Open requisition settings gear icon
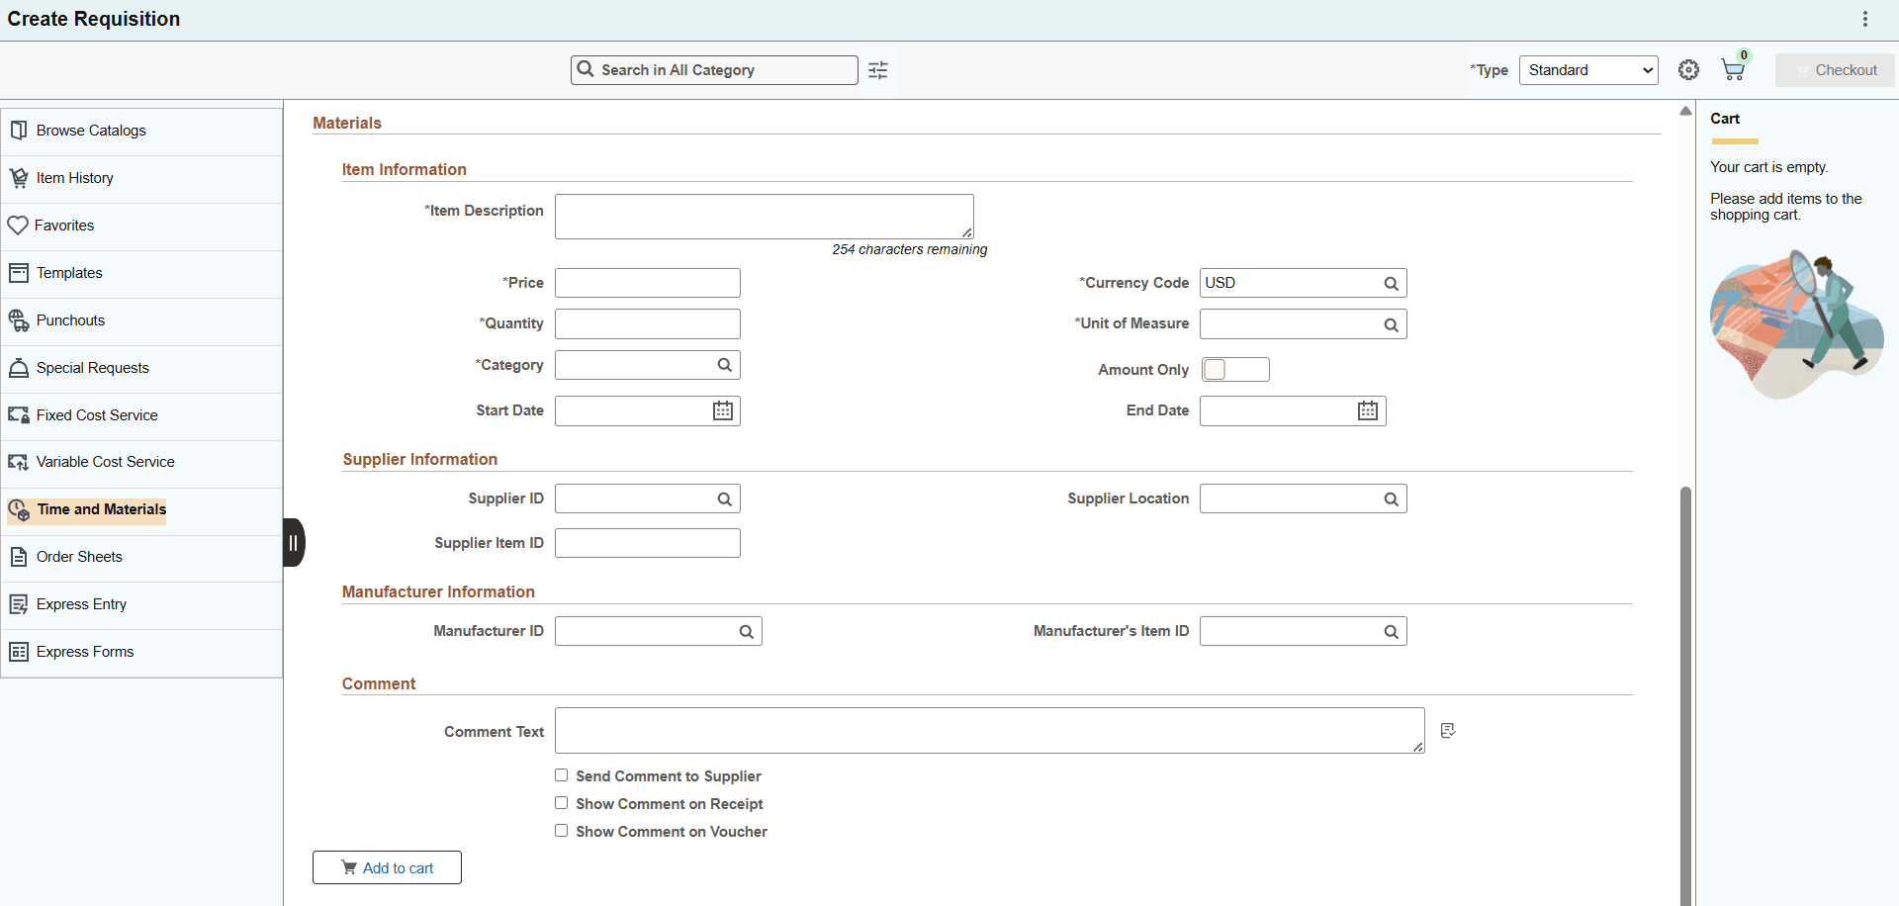1899x906 pixels. pyautogui.click(x=1688, y=70)
